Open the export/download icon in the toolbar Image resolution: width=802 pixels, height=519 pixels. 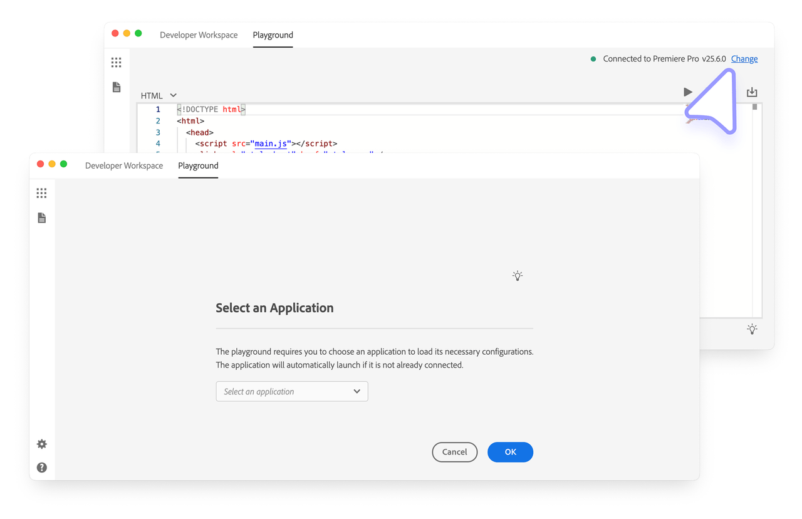tap(752, 92)
